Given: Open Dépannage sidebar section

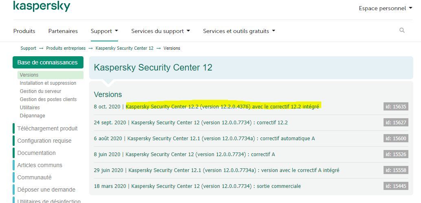Looking at the screenshot, I should click(x=33, y=116).
